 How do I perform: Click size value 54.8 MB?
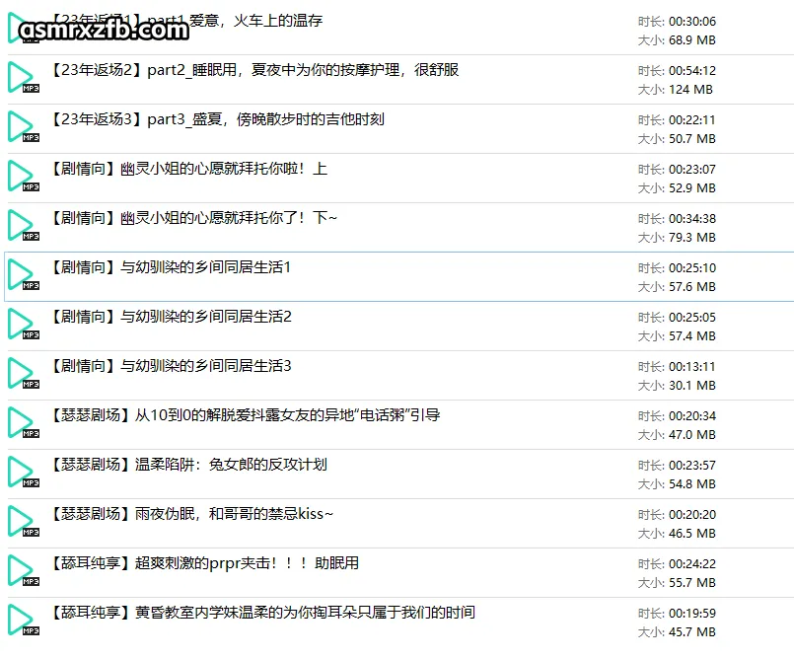(692, 484)
